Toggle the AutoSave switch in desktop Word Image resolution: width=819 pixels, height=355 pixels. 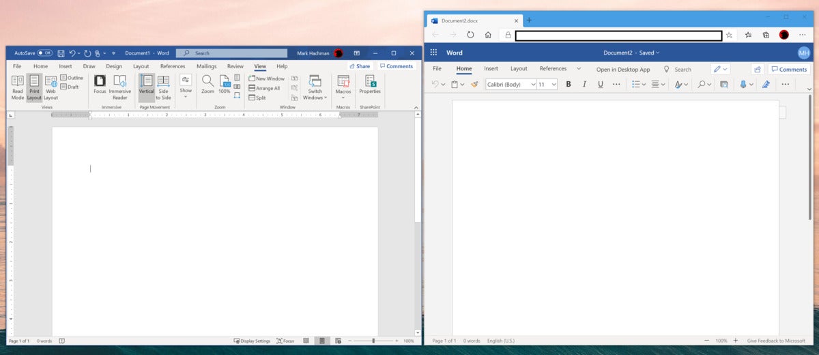(44, 53)
